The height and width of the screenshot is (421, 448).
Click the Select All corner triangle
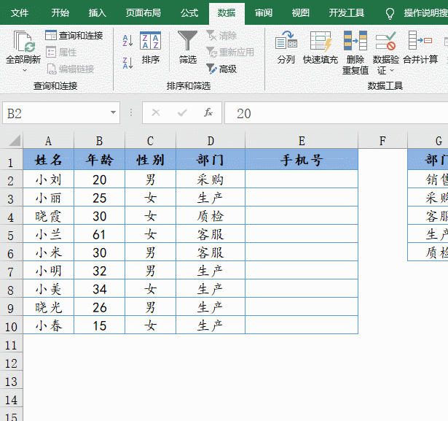point(15,140)
